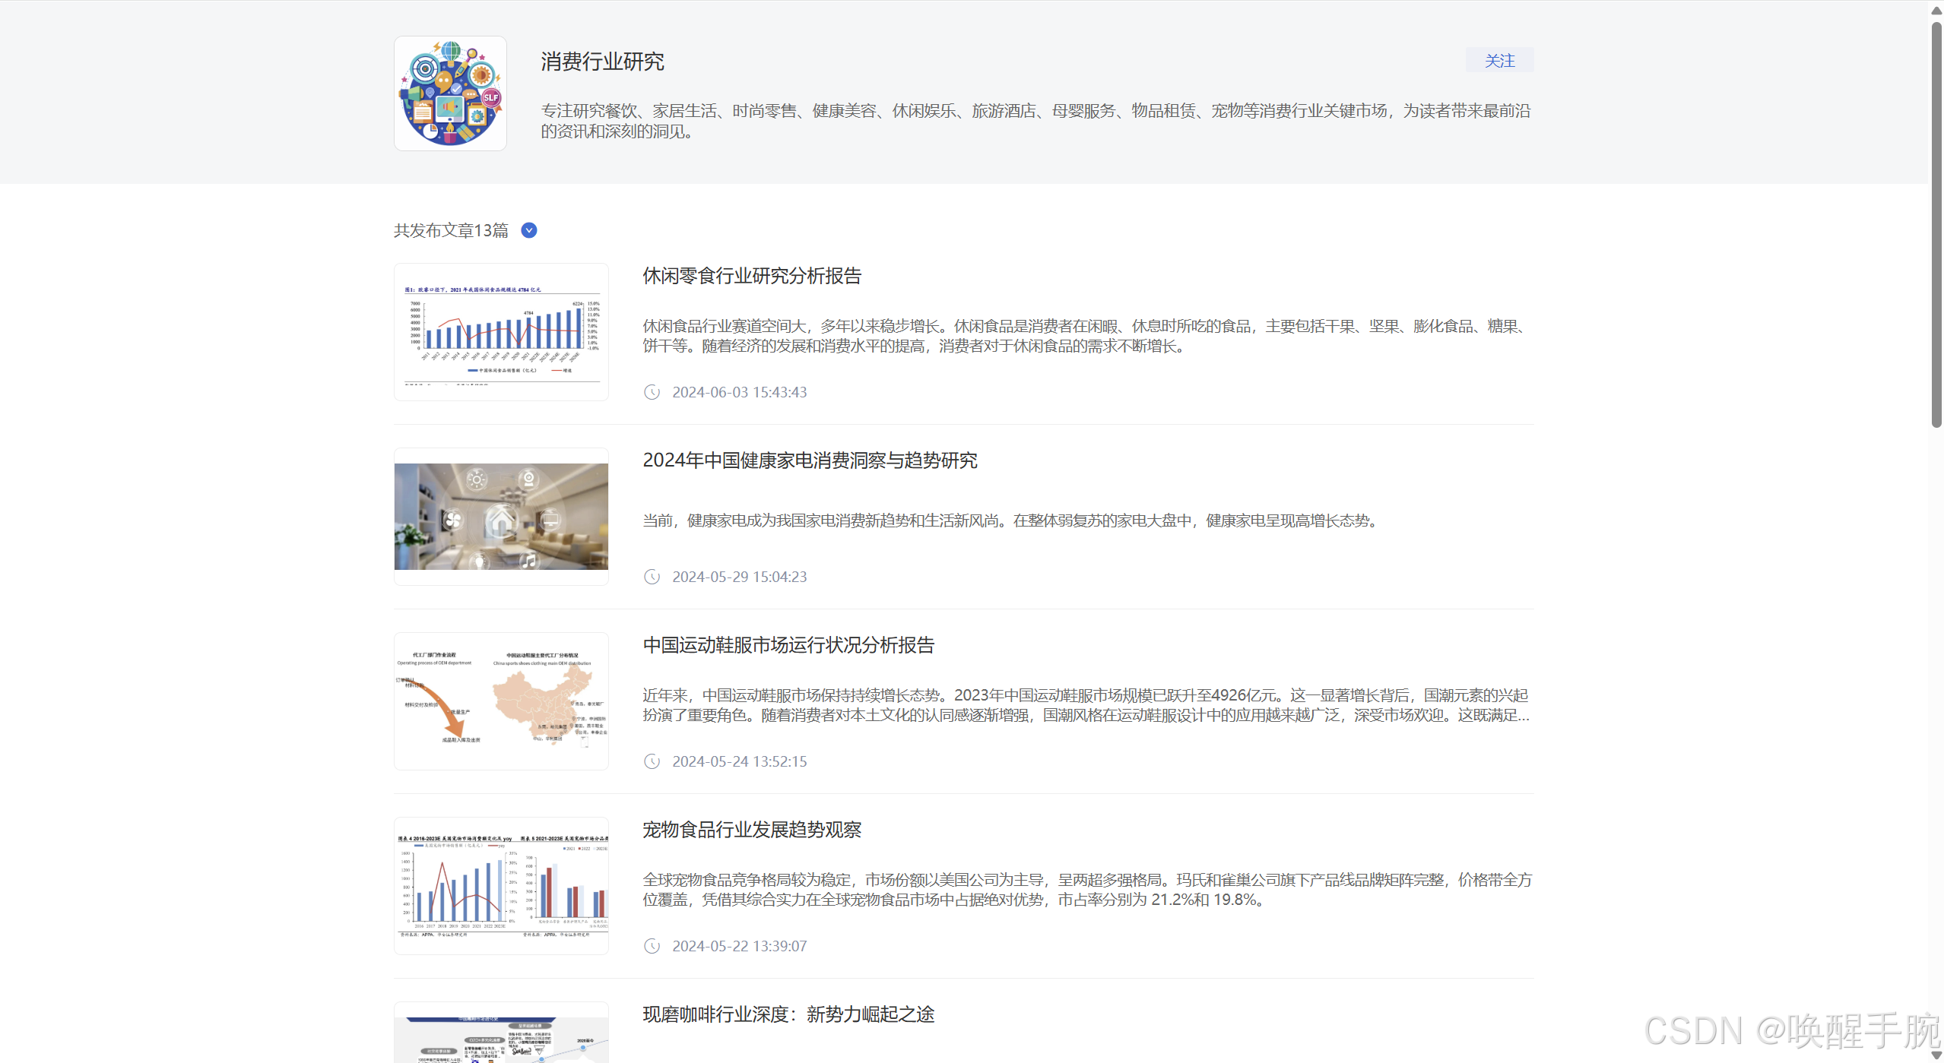
Task: Click the smart home living room thumbnail
Action: [x=501, y=517]
